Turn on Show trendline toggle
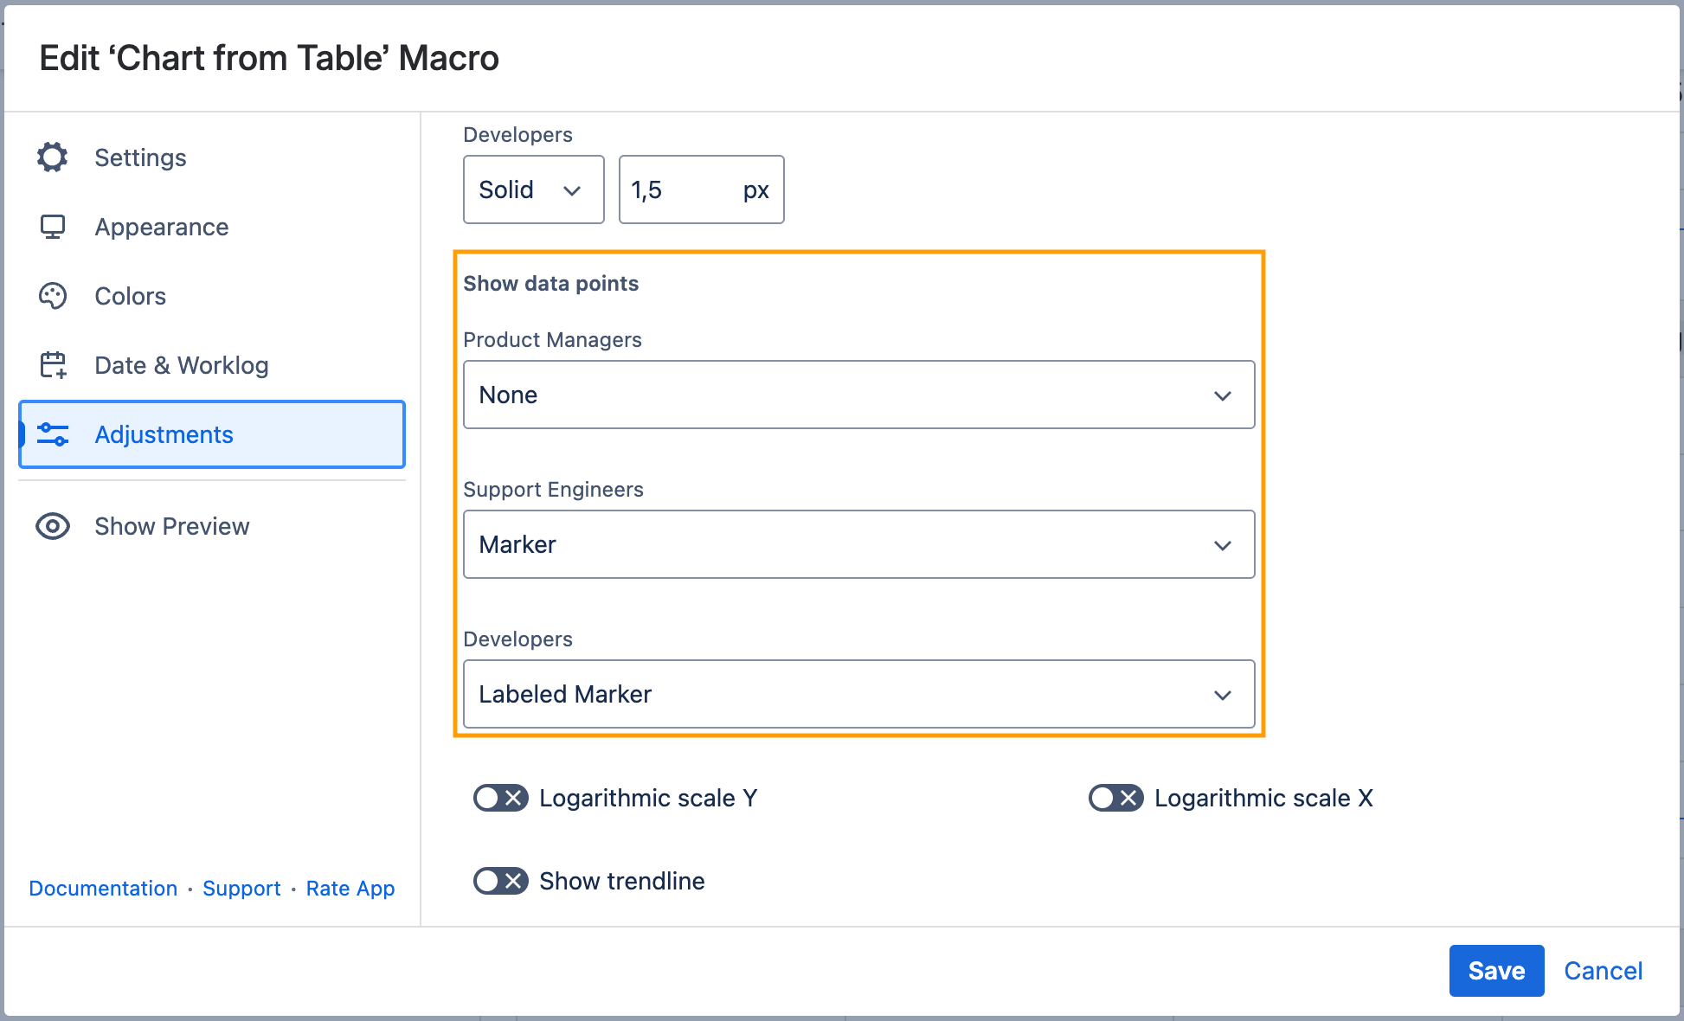Screen dimensions: 1684x1021 pyautogui.click(x=500, y=881)
